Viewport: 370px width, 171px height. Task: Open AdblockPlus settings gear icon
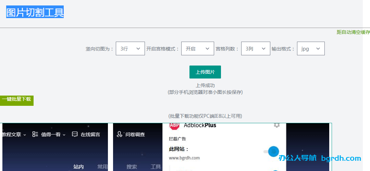click(277, 125)
